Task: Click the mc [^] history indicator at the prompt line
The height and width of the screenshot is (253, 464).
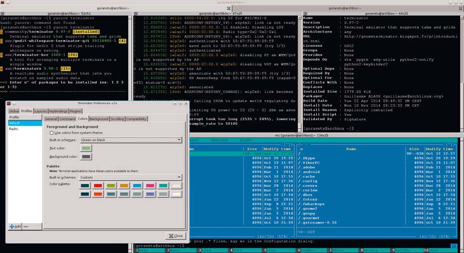Action: click(454, 246)
